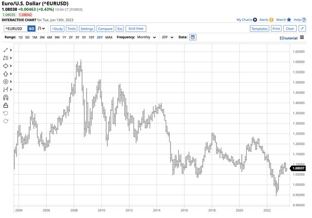Image resolution: width=312 pixels, height=218 pixels.
Task: Click the GO button
Action: coord(31,29)
